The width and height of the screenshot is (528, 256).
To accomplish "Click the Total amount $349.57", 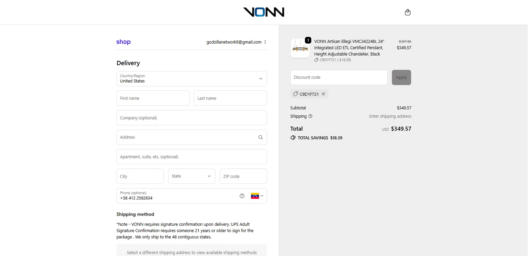I will click(x=401, y=129).
